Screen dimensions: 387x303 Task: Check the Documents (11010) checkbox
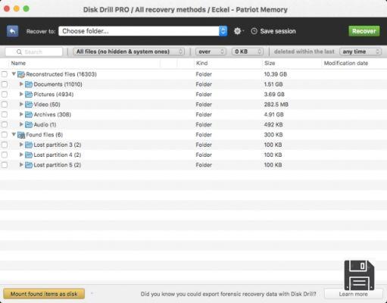click(x=5, y=84)
